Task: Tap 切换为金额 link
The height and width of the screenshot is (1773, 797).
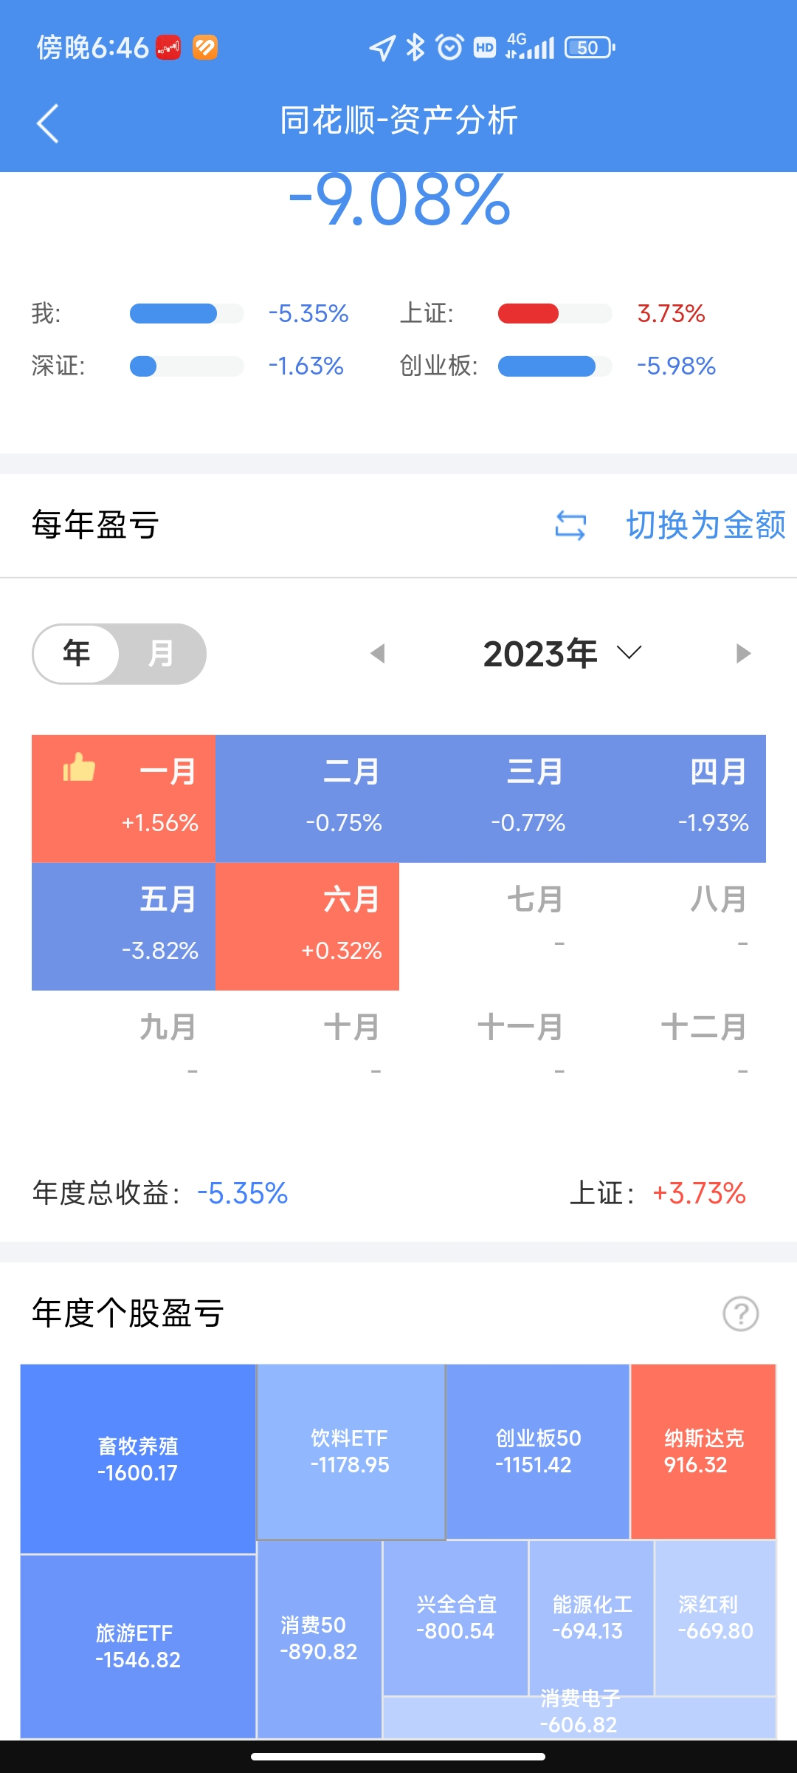Action: point(705,525)
